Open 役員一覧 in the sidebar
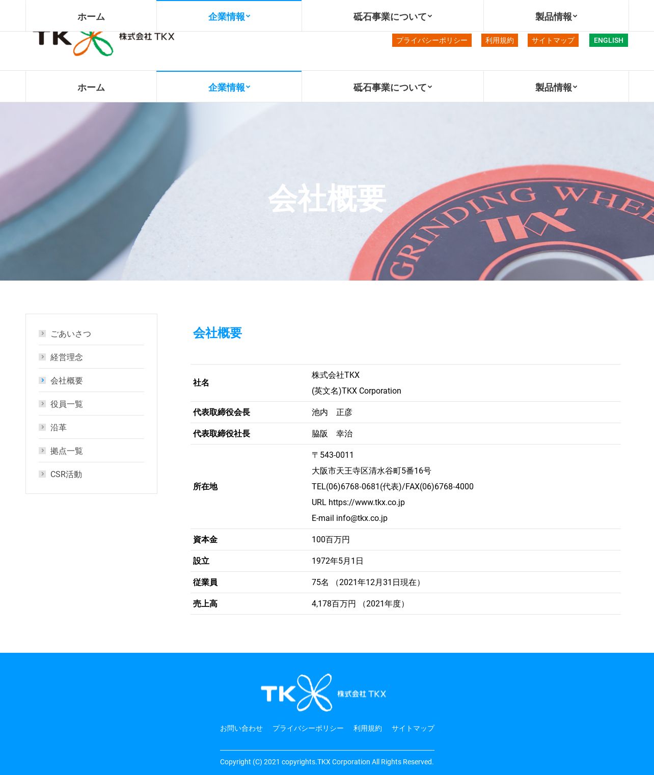 tap(67, 404)
